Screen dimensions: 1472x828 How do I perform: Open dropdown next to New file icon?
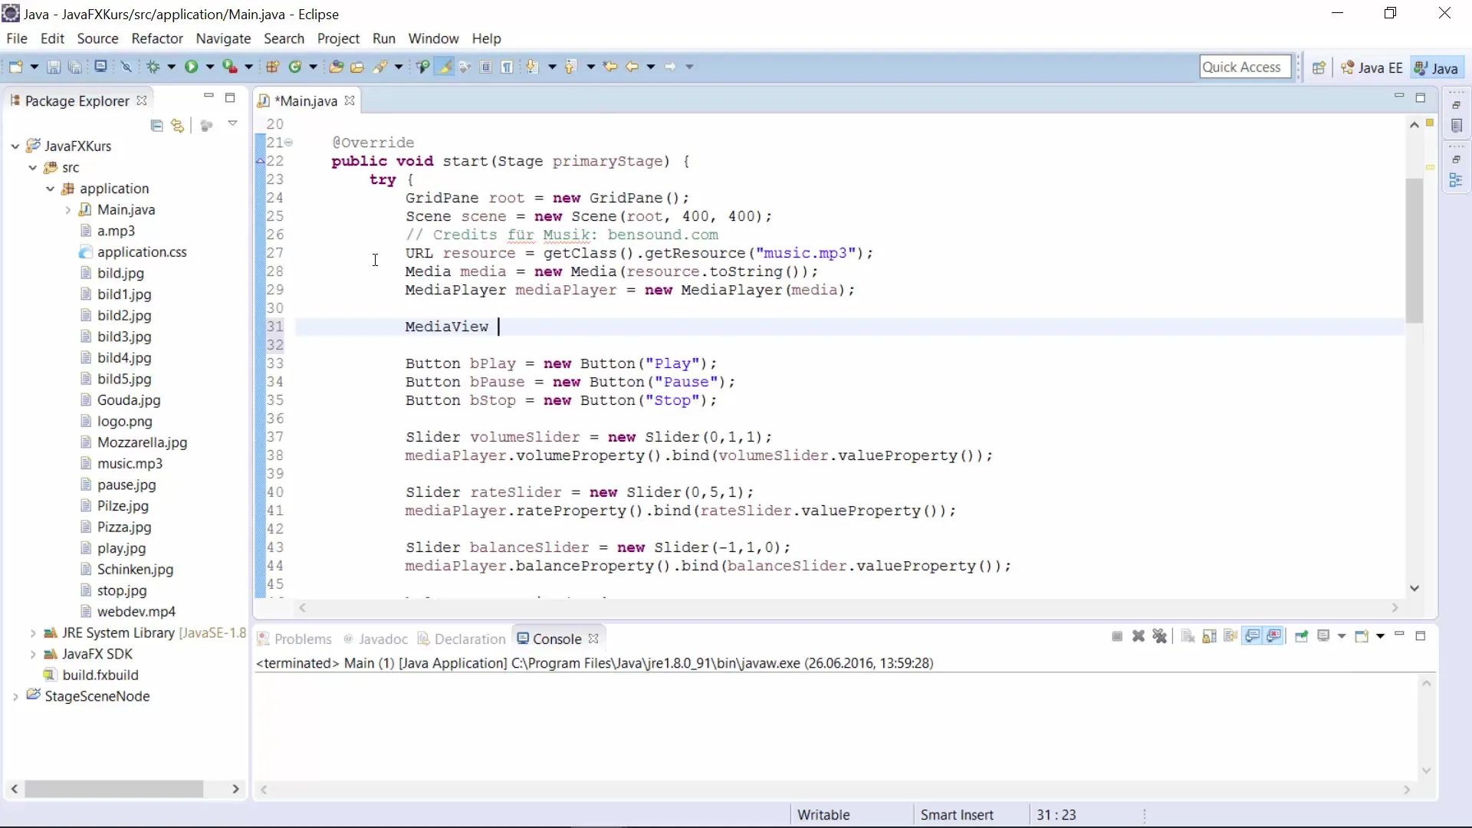tap(34, 67)
